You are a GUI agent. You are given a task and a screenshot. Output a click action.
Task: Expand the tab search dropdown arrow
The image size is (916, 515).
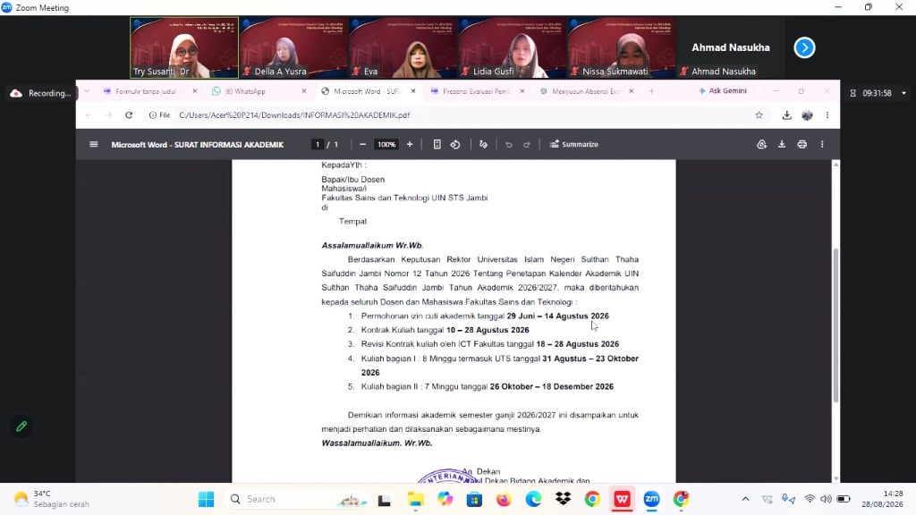(x=87, y=91)
